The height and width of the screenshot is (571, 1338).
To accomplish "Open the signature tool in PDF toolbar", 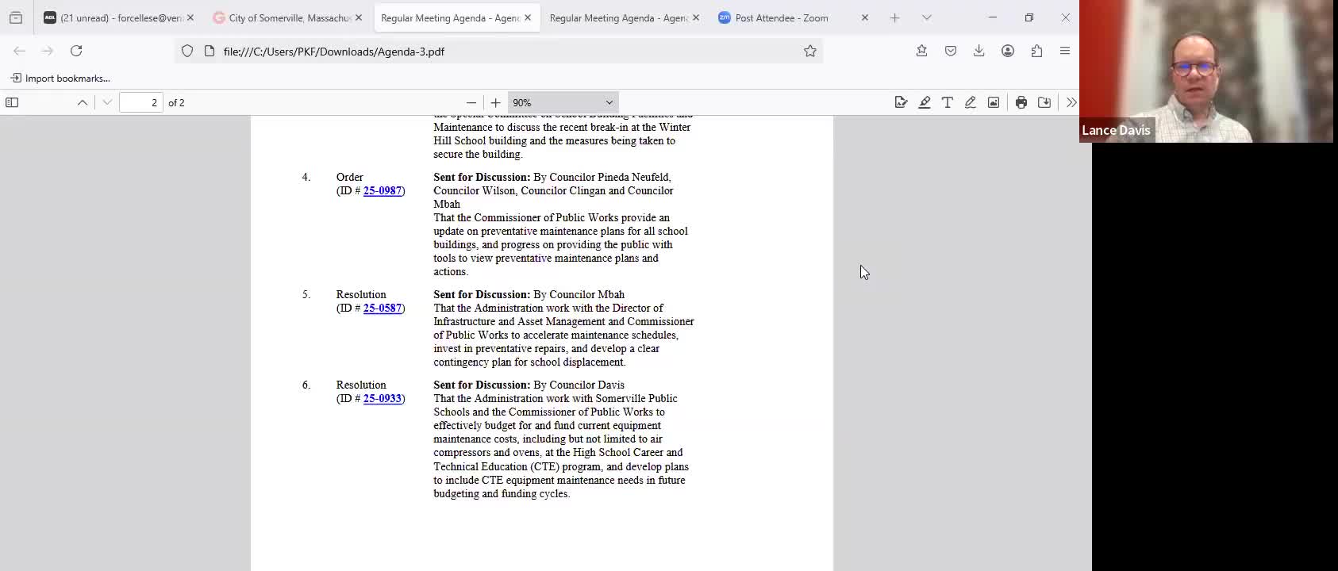I will 901,102.
